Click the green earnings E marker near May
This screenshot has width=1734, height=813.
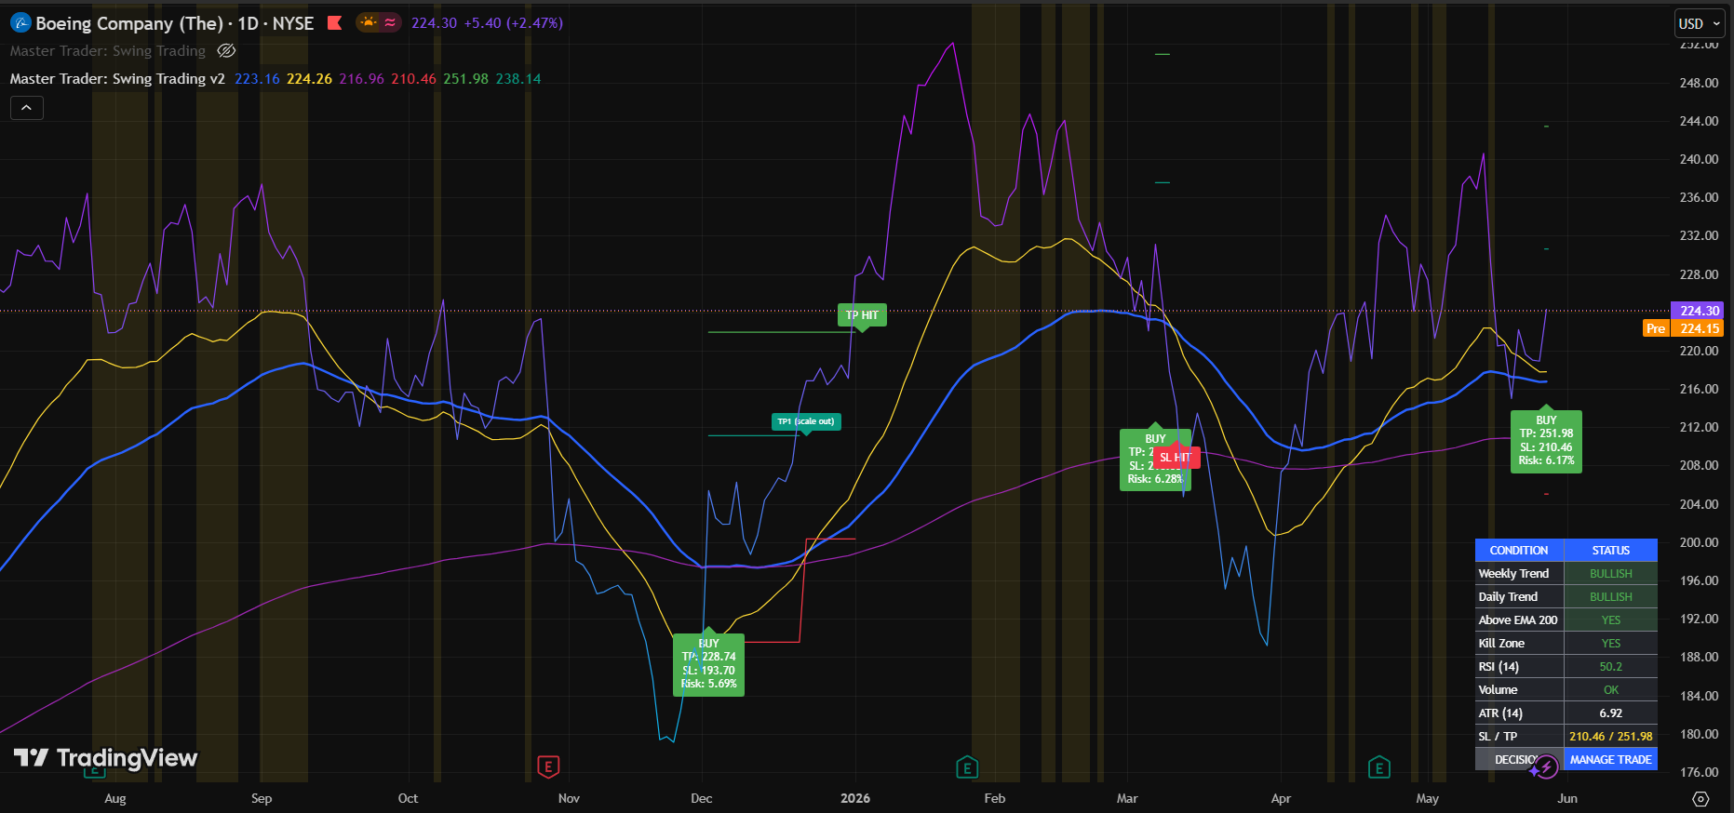click(x=1379, y=767)
